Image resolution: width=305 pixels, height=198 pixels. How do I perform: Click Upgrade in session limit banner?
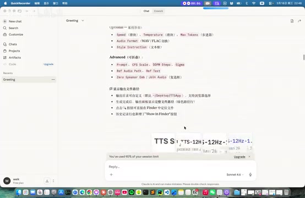pos(239,157)
